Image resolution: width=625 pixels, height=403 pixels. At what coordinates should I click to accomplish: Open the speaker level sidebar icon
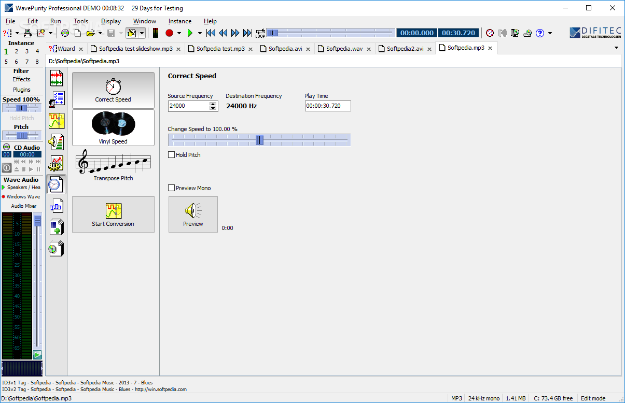56,142
